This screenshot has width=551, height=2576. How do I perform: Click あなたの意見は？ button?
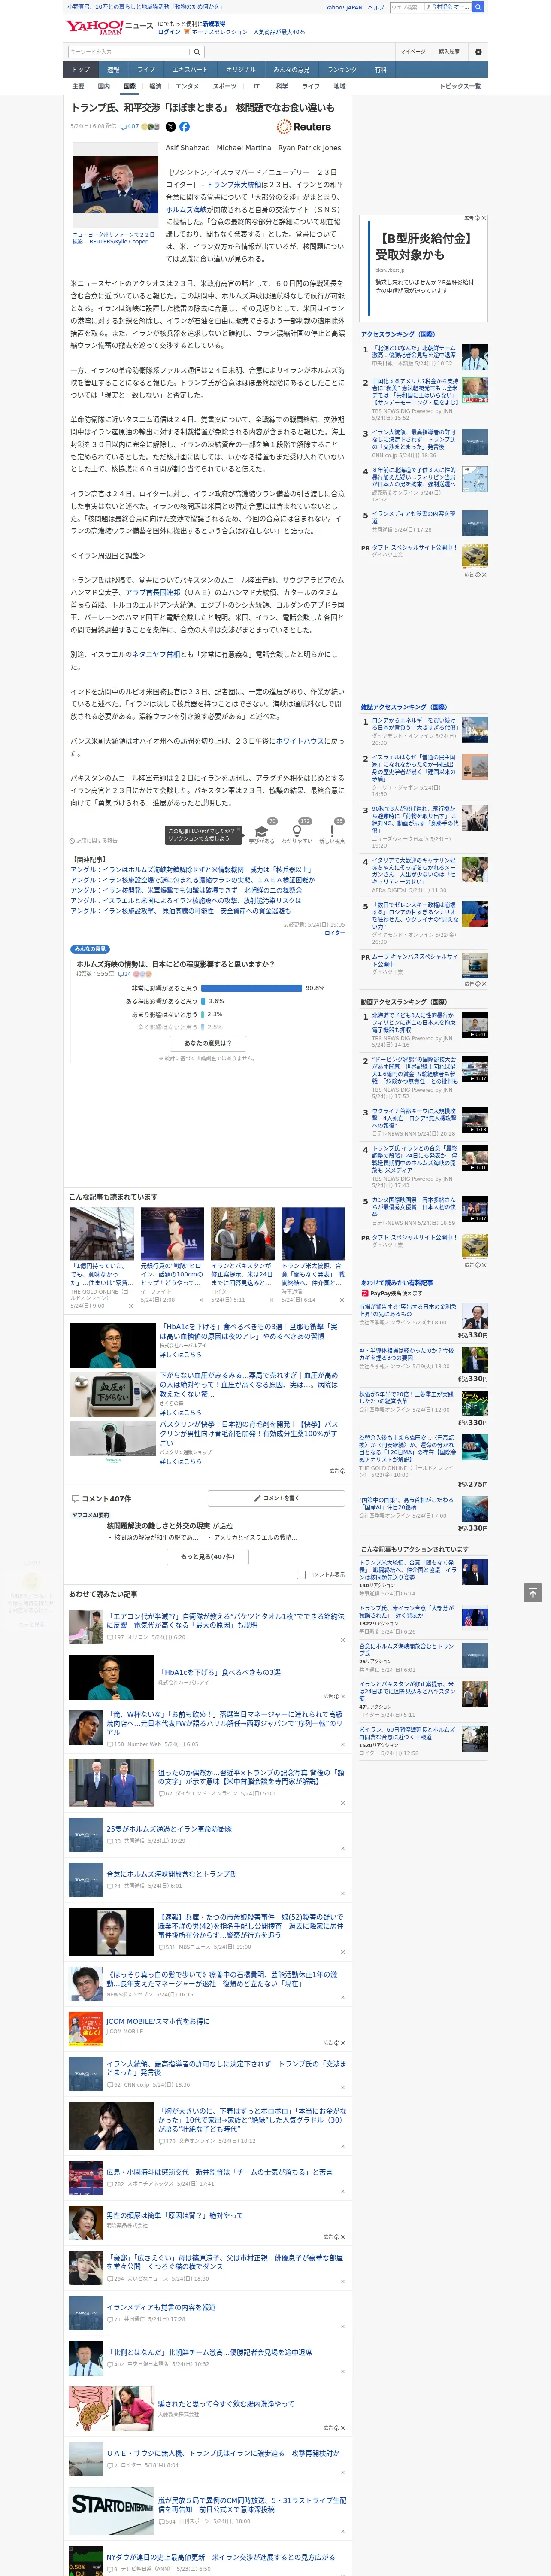point(208,1043)
